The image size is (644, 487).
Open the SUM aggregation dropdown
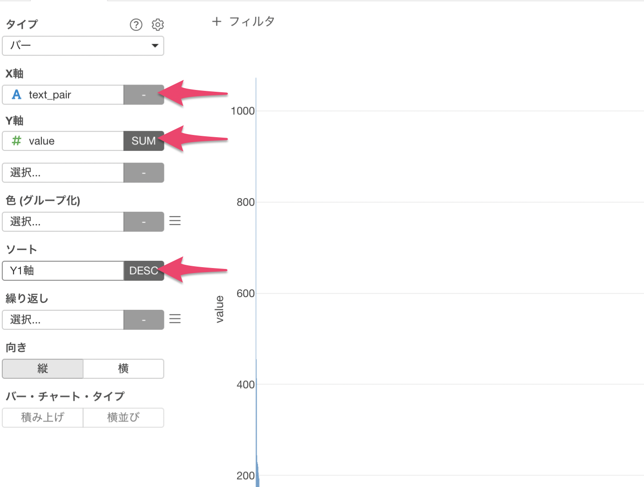pos(144,141)
